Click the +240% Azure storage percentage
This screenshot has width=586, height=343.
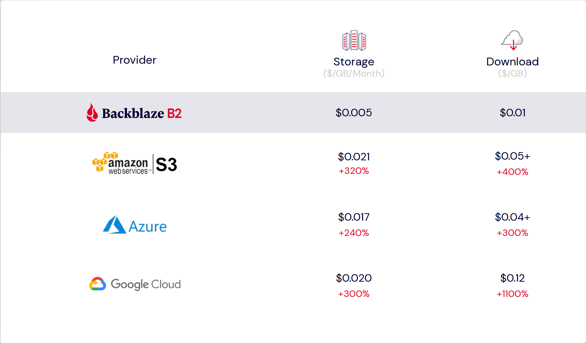354,233
